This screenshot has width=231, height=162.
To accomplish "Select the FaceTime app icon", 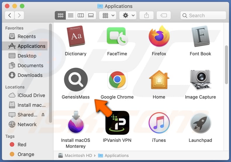I will tap(117, 36).
